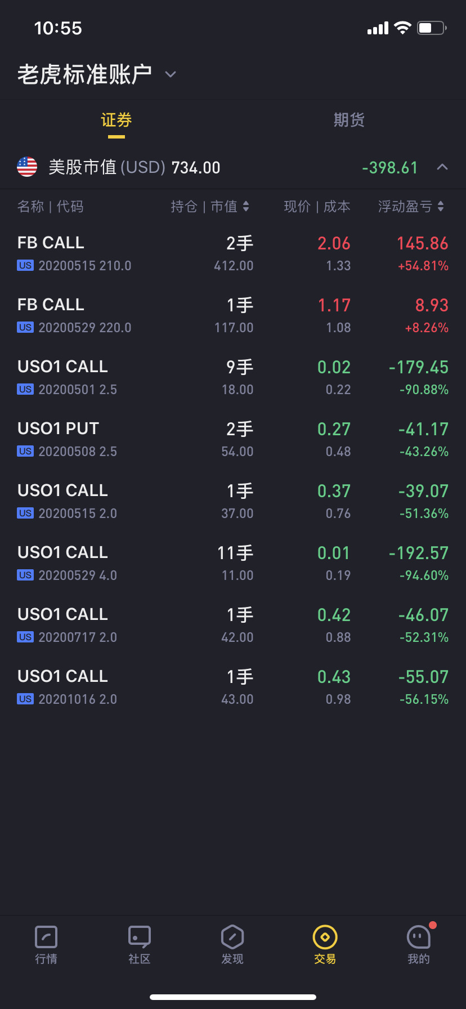Toggle sort by 持仓 | 市值 column
466x1009 pixels.
[209, 207]
